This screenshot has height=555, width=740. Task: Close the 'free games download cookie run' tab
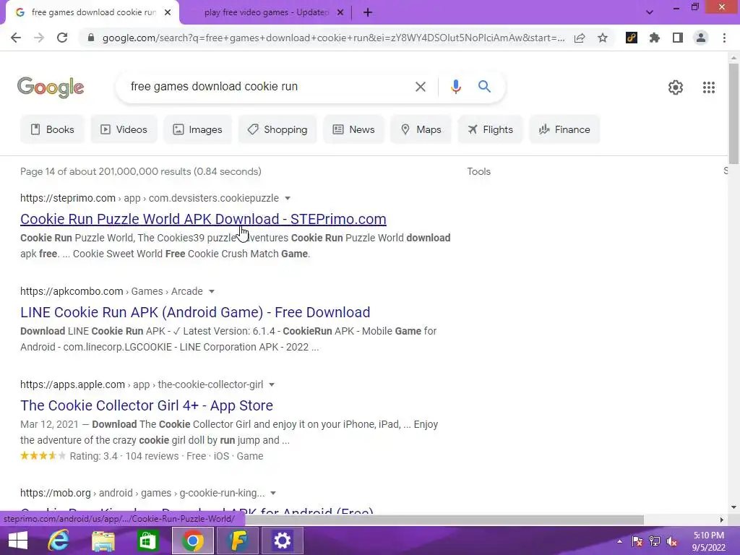click(168, 13)
